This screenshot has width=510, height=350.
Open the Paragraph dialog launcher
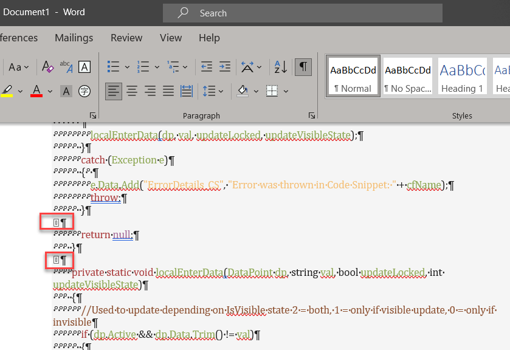(x=312, y=115)
